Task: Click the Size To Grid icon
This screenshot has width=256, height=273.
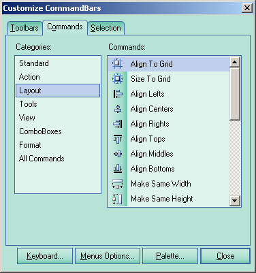Action: click(117, 79)
